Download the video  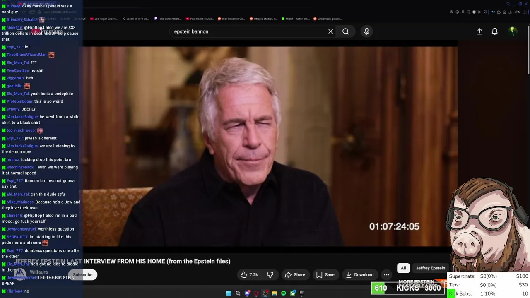click(x=360, y=274)
